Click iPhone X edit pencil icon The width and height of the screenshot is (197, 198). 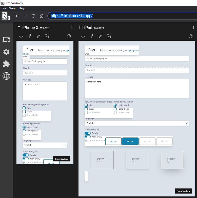click(47, 36)
